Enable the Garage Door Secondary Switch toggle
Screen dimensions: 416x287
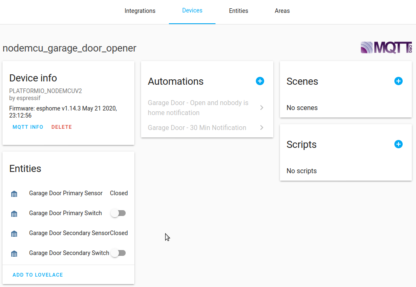pos(118,253)
